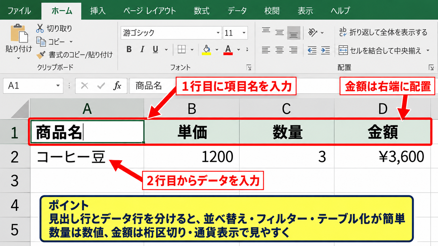The image size is (438, 246).
Task: Click the Cut scissors icon
Action: tap(40, 28)
